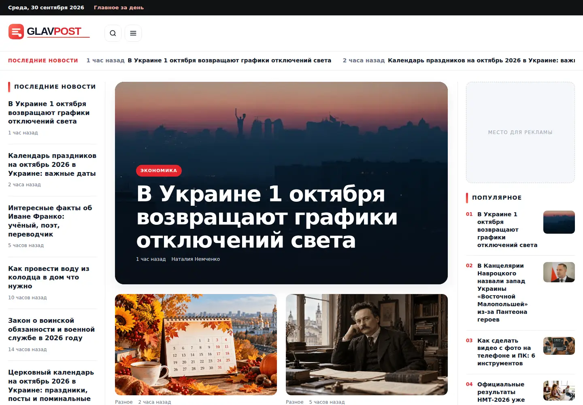Open ticker headline 'Календарь праздников на октябрь 2026'
This screenshot has height=405, width=583.
click(481, 60)
